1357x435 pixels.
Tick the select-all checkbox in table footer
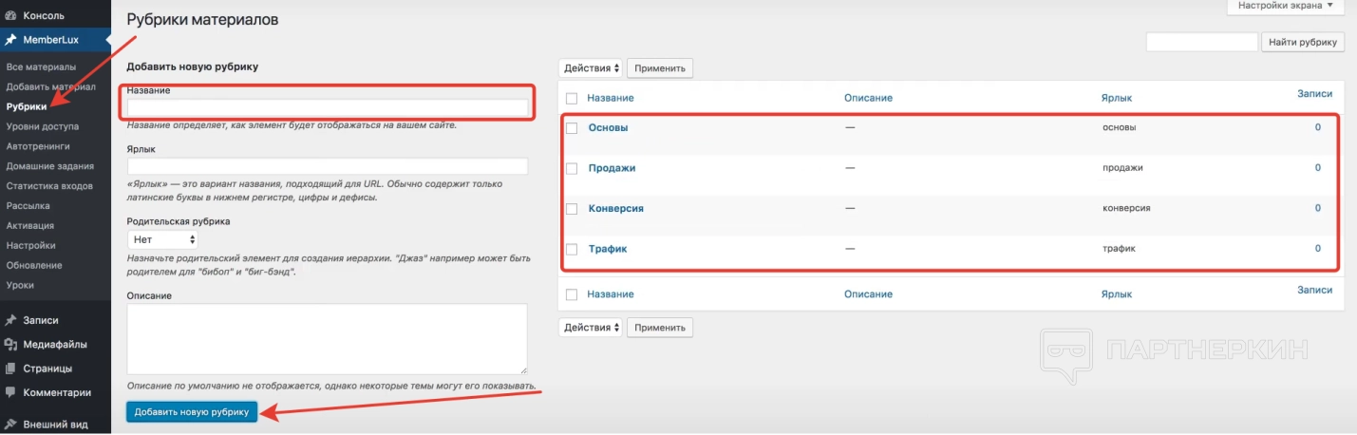click(x=572, y=294)
